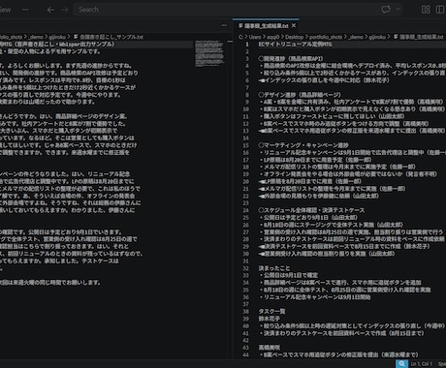This screenshot has width=446, height=368.
Task: Expand the dropdown arrow next to chat icon
Action: (398, 10)
